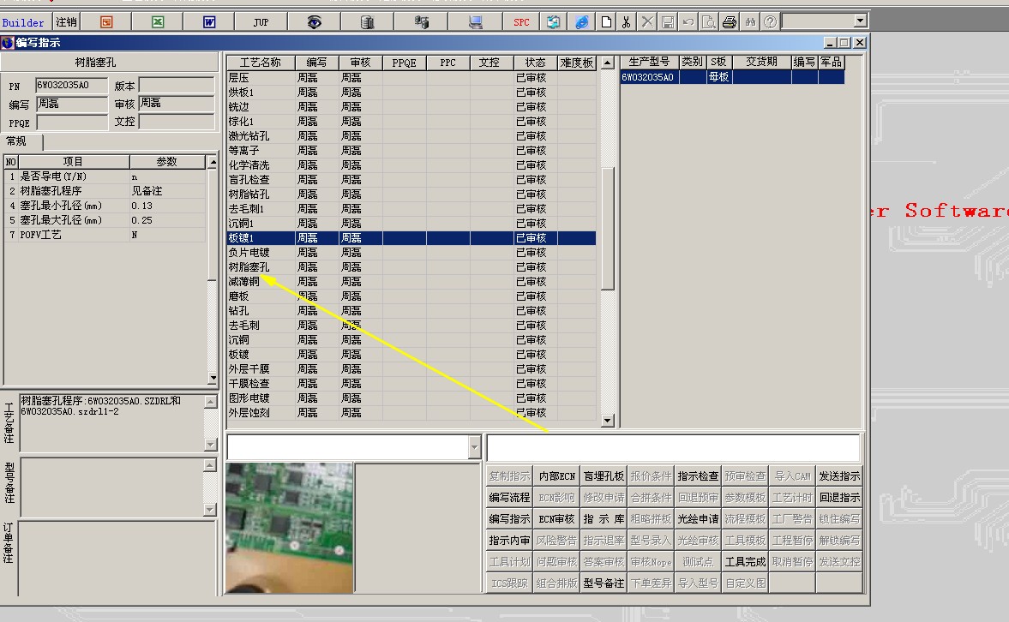Click the 编写指示 button
This screenshot has height=622, width=1009.
(509, 518)
